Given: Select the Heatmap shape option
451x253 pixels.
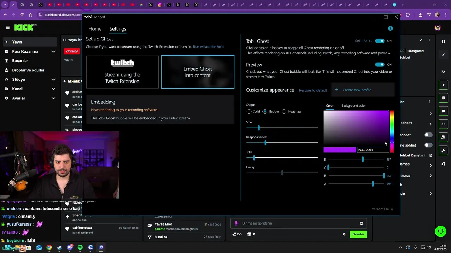Looking at the screenshot, I should click(x=284, y=111).
